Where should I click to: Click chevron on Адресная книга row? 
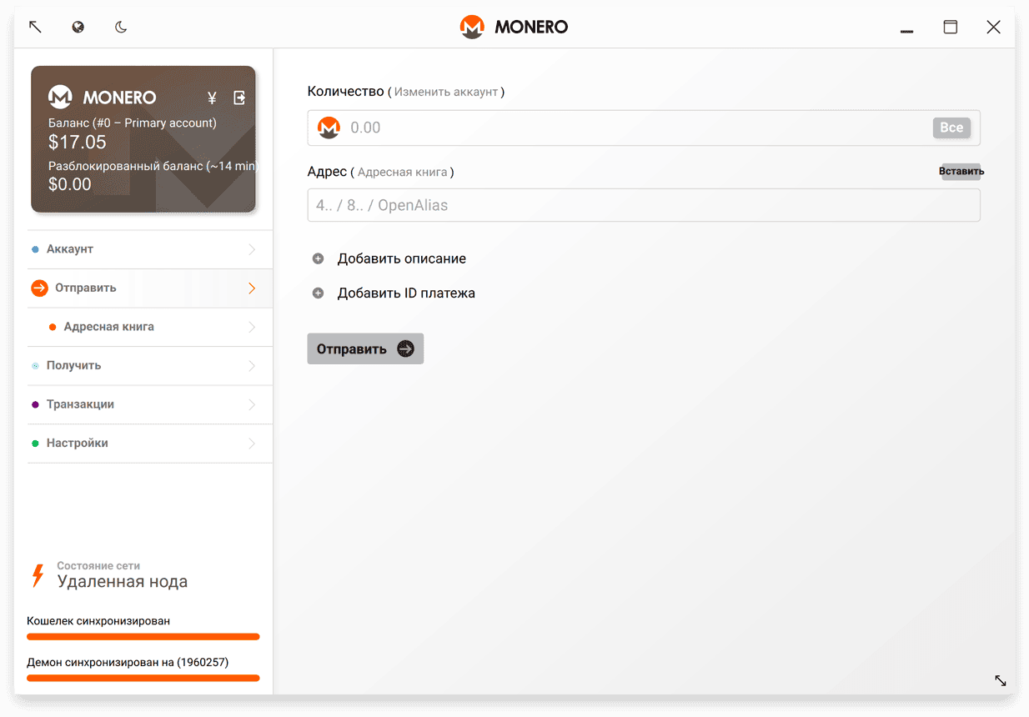click(252, 327)
